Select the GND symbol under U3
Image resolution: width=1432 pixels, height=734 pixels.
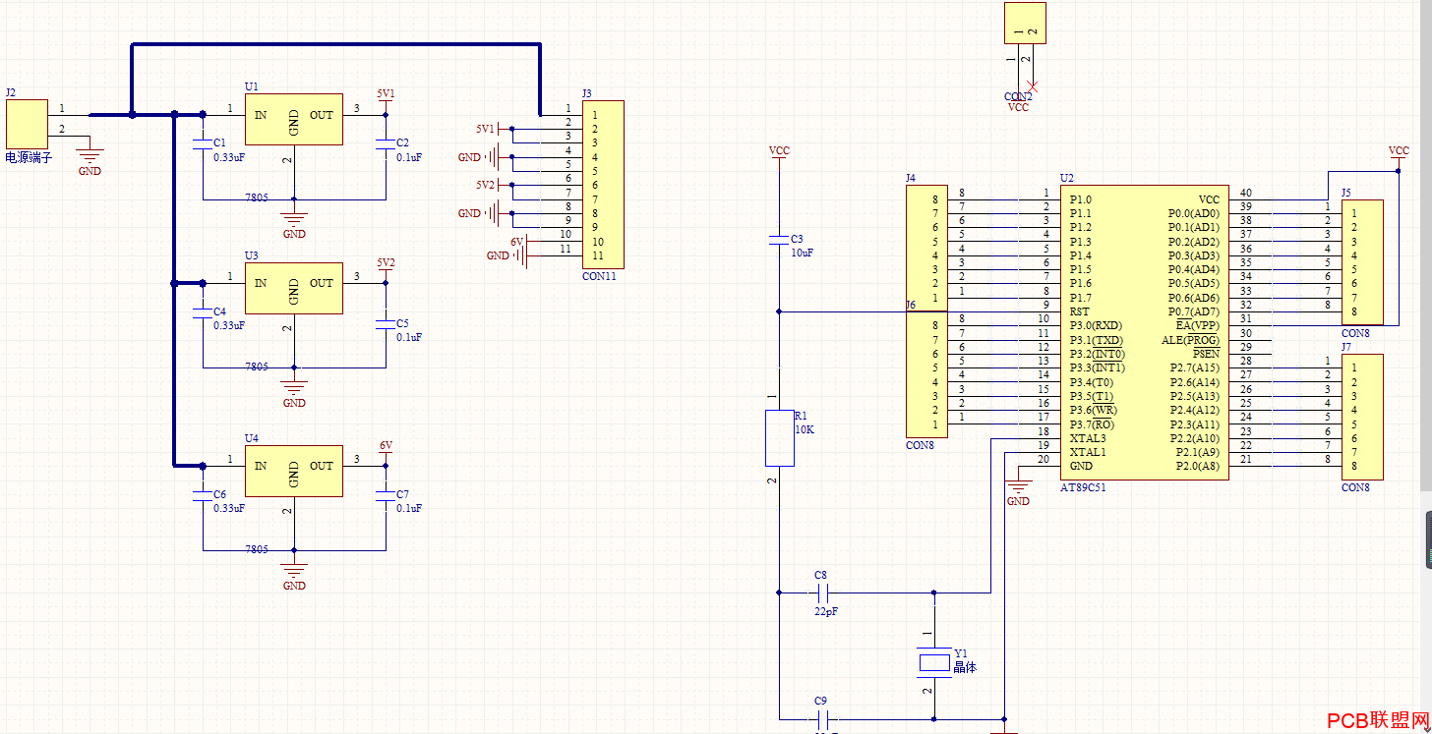(294, 390)
